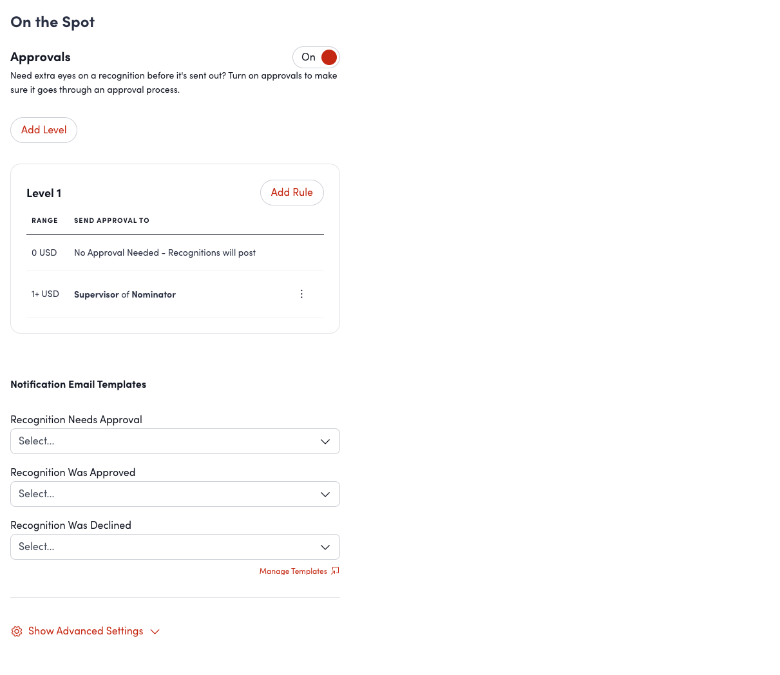This screenshot has width=780, height=675.
Task: Click the Show Advanced Settings text
Action: pyautogui.click(x=86, y=631)
